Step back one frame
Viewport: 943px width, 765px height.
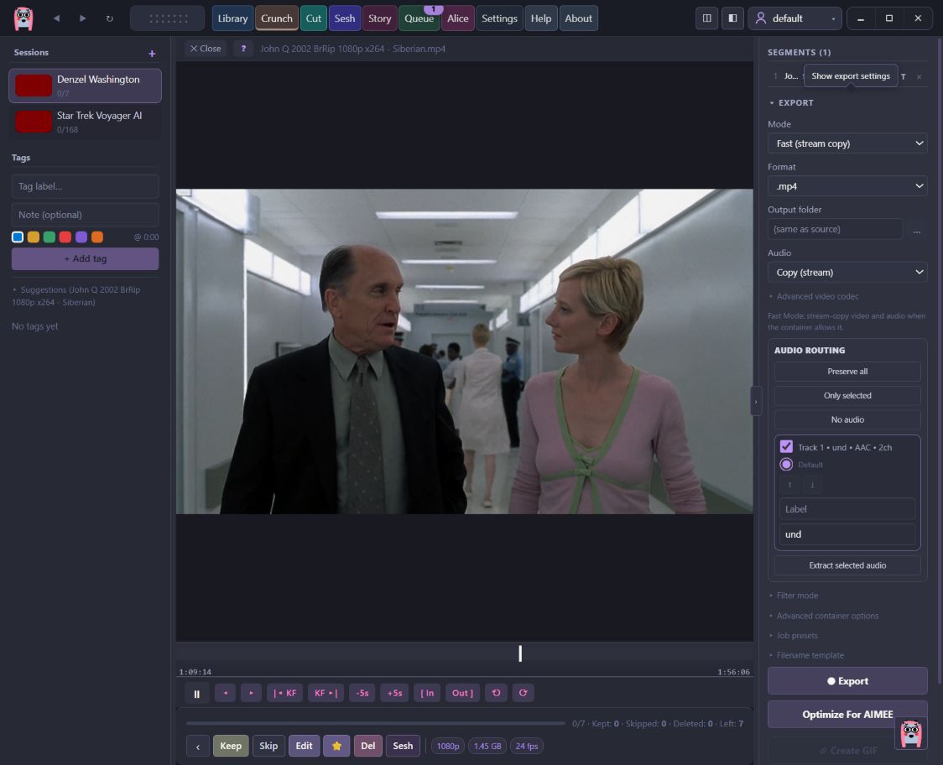pos(226,693)
